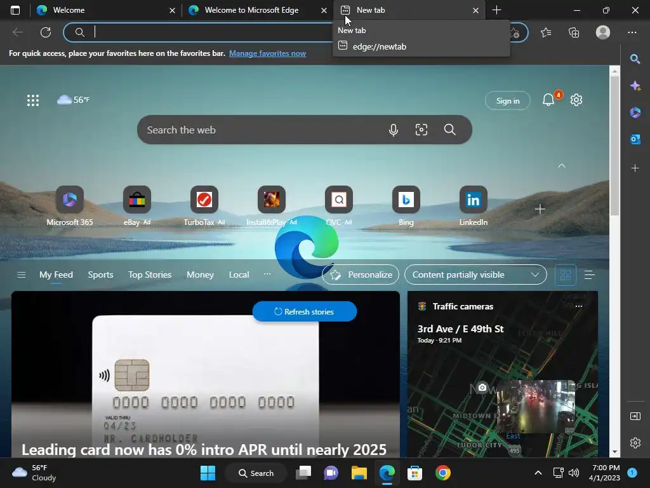Collapse quick links with chevron
This screenshot has width=650, height=488.
click(x=562, y=166)
